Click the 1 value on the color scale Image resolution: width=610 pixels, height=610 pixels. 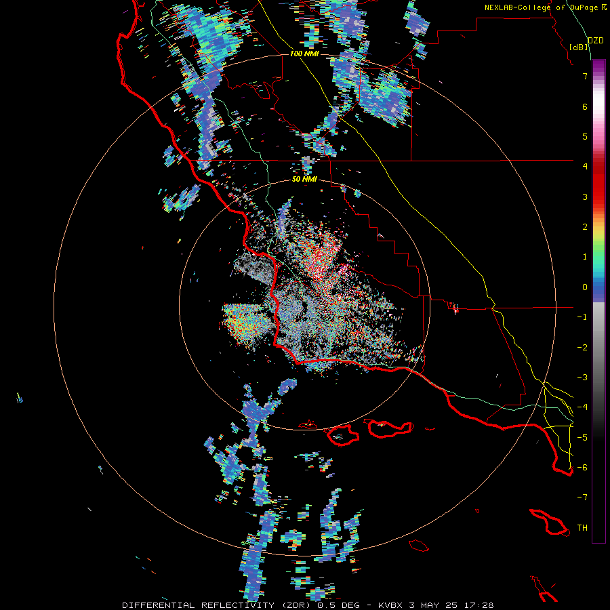click(585, 257)
